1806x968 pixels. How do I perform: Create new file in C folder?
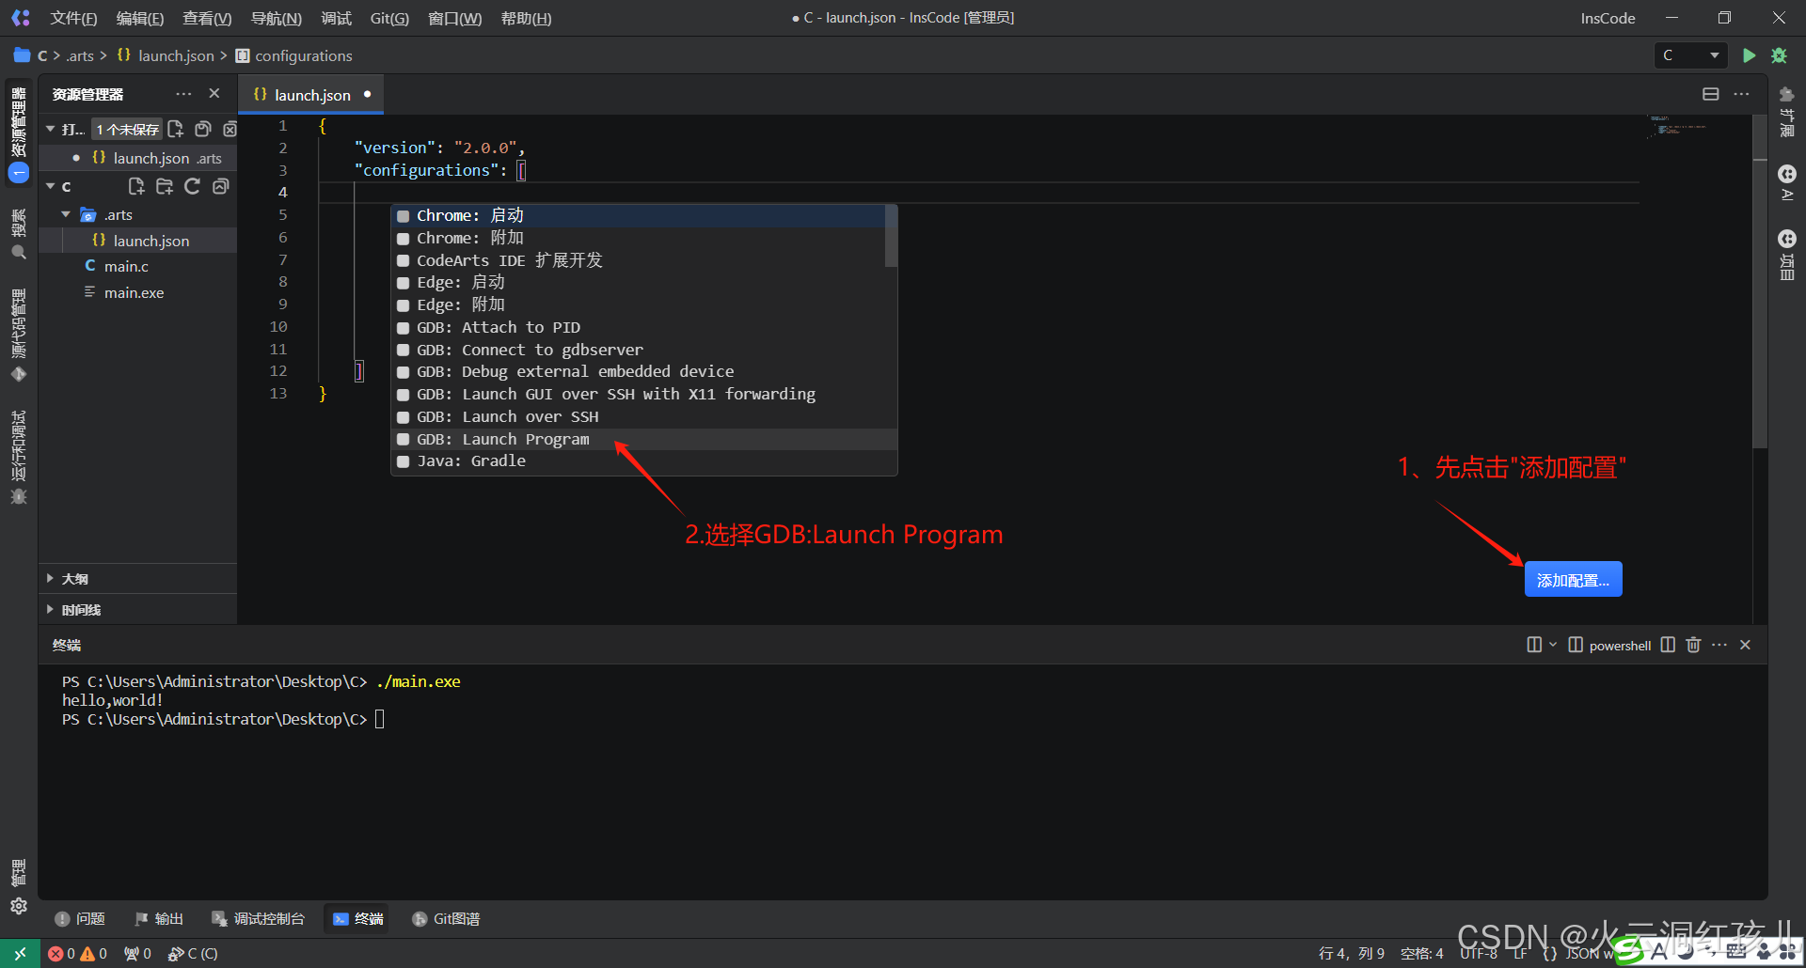point(136,186)
